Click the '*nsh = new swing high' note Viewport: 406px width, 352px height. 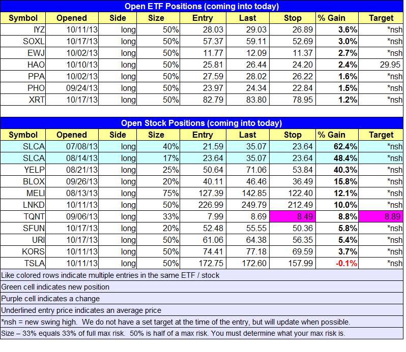point(201,322)
